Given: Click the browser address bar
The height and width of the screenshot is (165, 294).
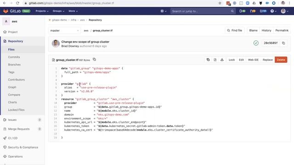Looking at the screenshot, I should coord(120,3).
